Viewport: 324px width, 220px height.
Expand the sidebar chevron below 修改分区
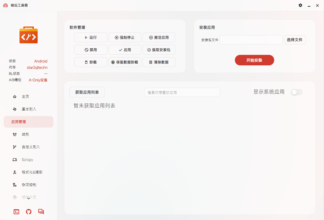(x=28, y=199)
